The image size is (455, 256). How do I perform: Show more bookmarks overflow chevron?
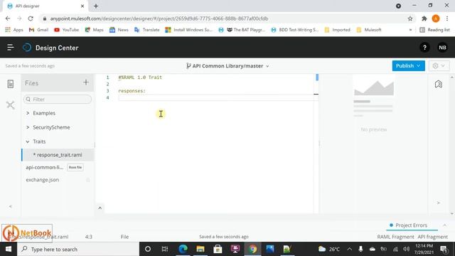pos(410,30)
